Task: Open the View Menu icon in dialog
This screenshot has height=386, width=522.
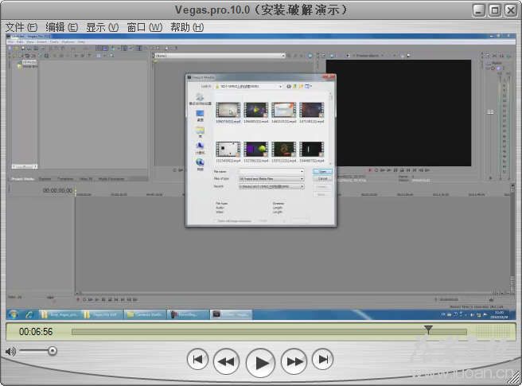Action: 308,86
